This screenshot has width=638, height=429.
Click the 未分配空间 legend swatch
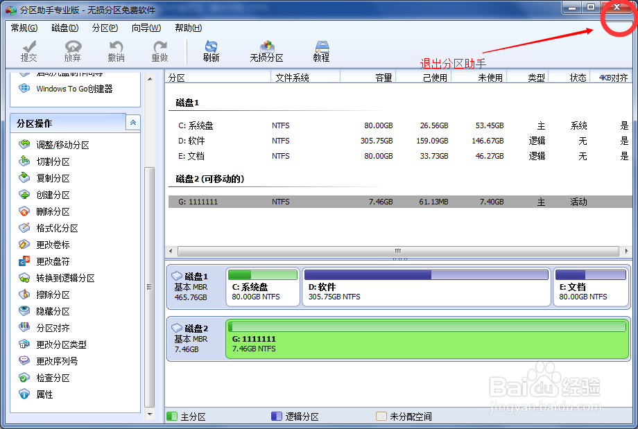coord(381,417)
